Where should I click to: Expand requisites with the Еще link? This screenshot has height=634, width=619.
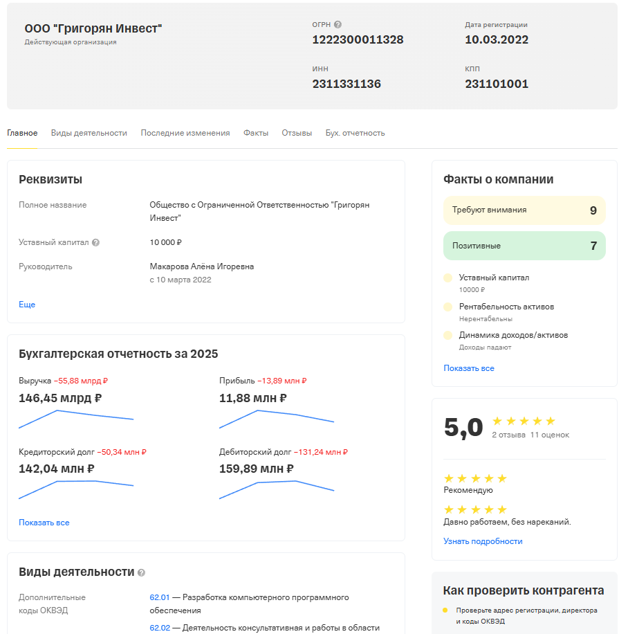click(27, 305)
